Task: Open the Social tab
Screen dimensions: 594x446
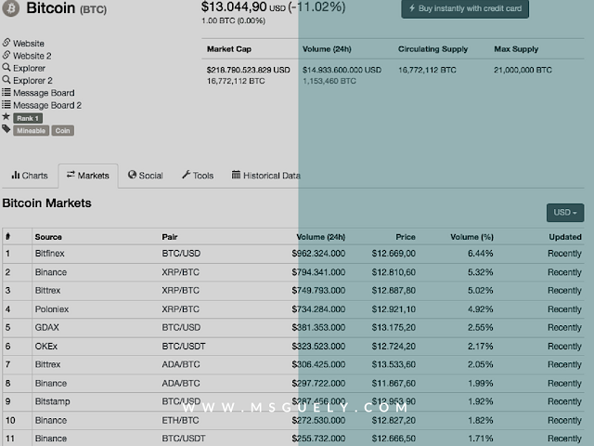Action: click(x=146, y=176)
